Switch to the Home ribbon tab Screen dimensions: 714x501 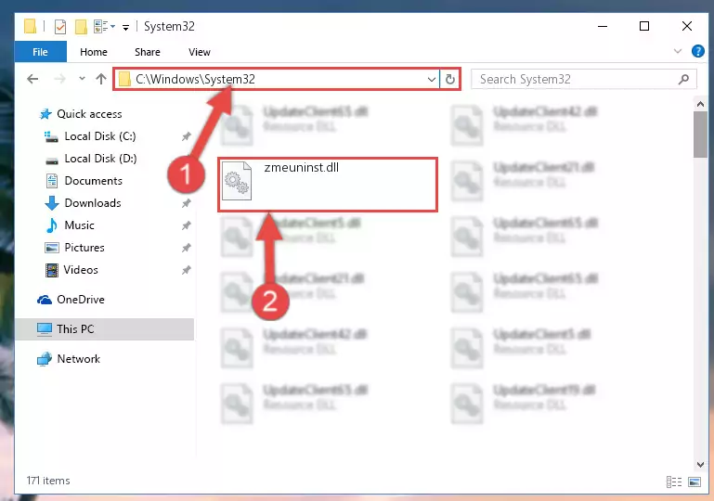click(94, 52)
